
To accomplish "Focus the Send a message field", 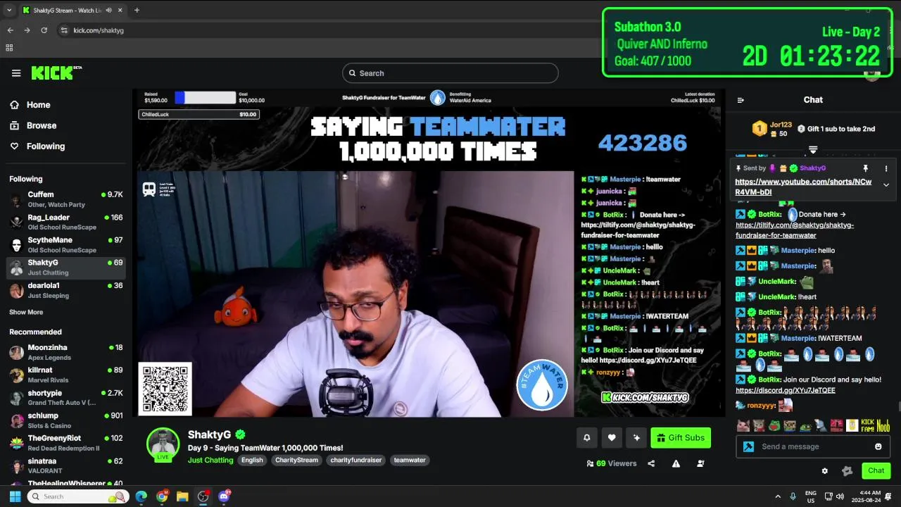I will click(813, 446).
